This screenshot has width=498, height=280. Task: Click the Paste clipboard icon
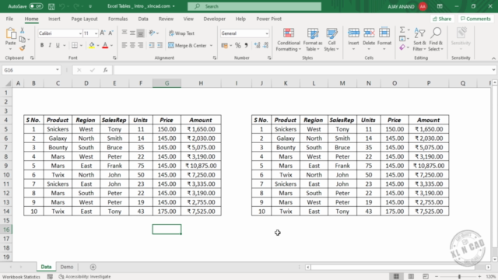pyautogui.click(x=10, y=33)
